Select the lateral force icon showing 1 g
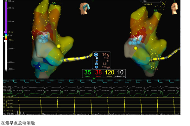This screenshot has height=126, width=190. 97,60
